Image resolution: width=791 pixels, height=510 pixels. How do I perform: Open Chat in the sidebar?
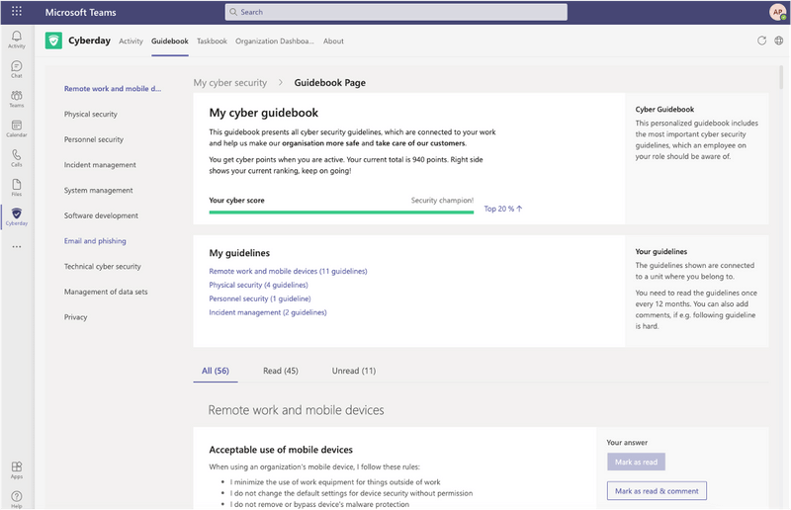point(16,68)
